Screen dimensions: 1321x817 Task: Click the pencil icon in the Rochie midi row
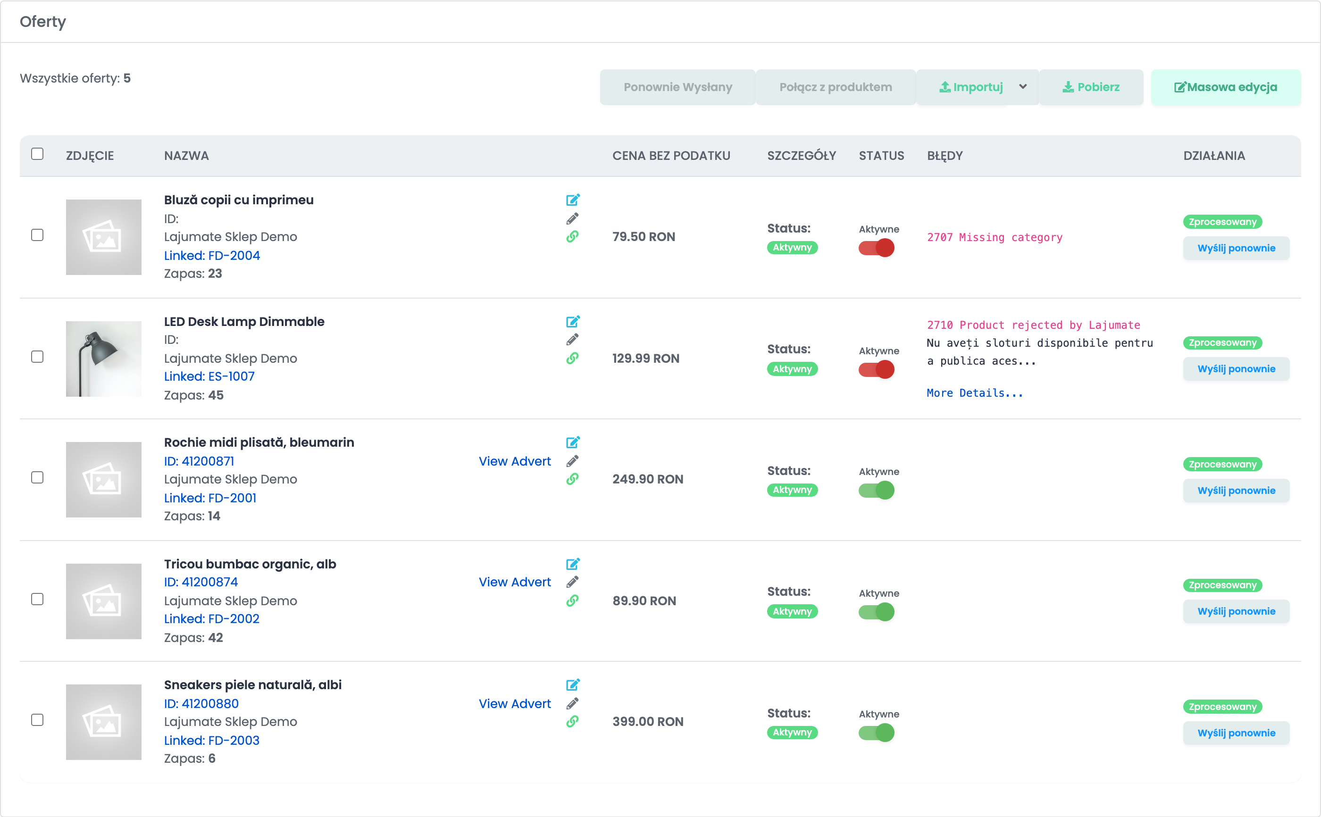coord(572,461)
